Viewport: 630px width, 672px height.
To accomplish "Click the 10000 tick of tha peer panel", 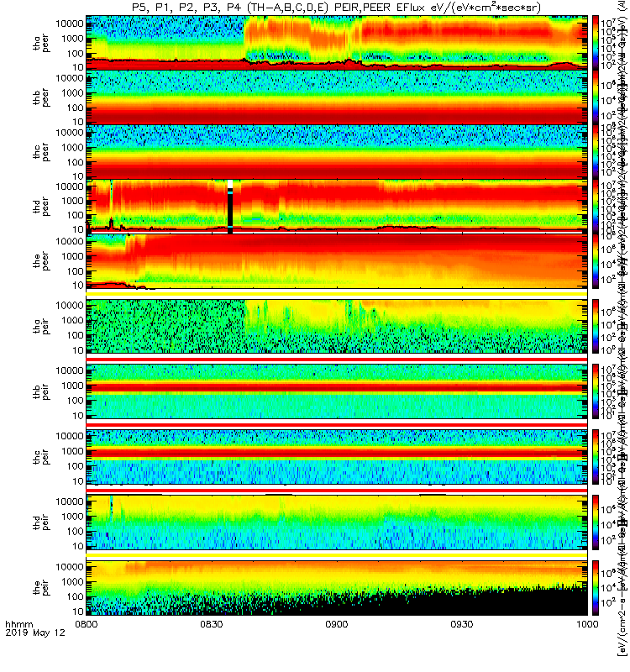I will [x=70, y=24].
